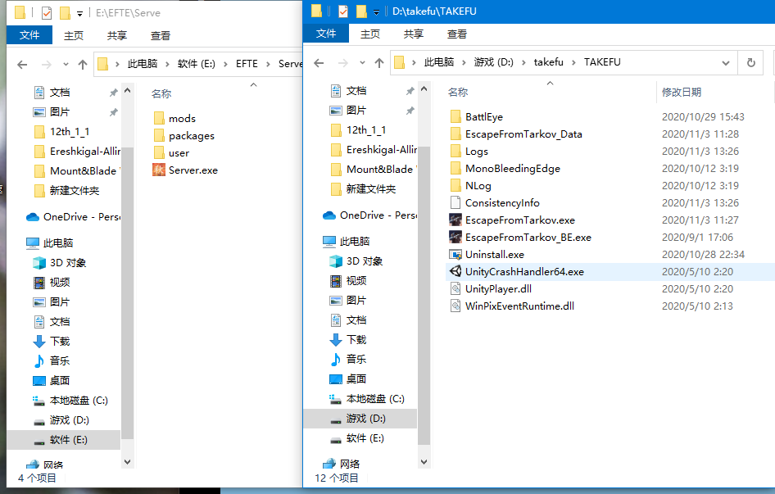Click the Logs folder name
Viewport: 775px width, 494px height.
pyautogui.click(x=477, y=152)
